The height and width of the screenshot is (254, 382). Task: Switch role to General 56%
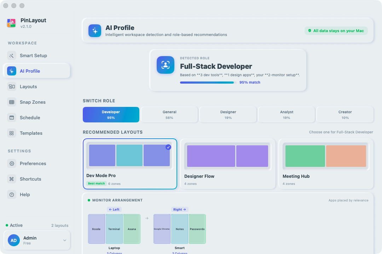[169, 115]
